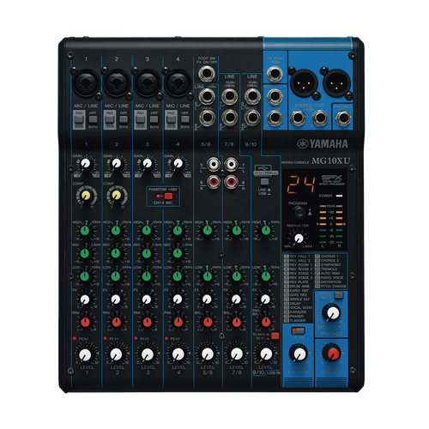Click the PARAMETER knob
Screen dimensions: 429x429
299,238
